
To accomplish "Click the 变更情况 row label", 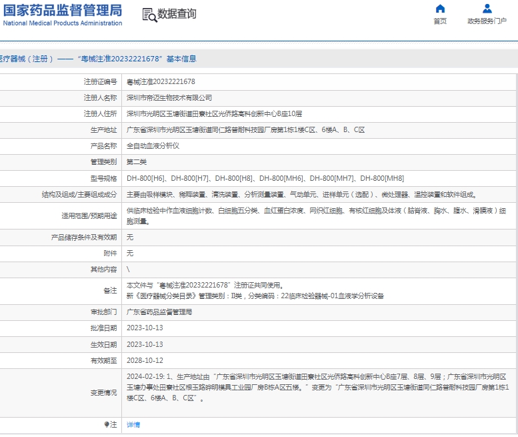I will coord(103,393).
